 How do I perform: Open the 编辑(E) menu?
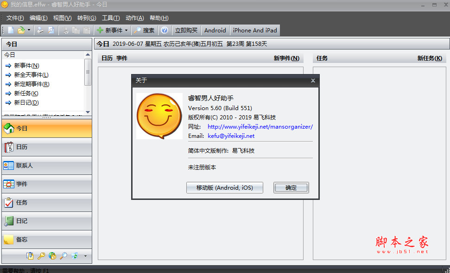(x=38, y=18)
